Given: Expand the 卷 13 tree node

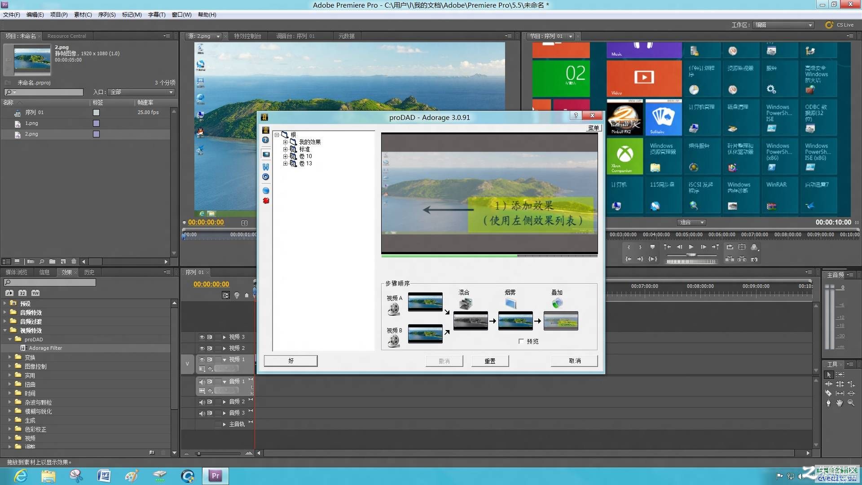Looking at the screenshot, I should (x=285, y=163).
